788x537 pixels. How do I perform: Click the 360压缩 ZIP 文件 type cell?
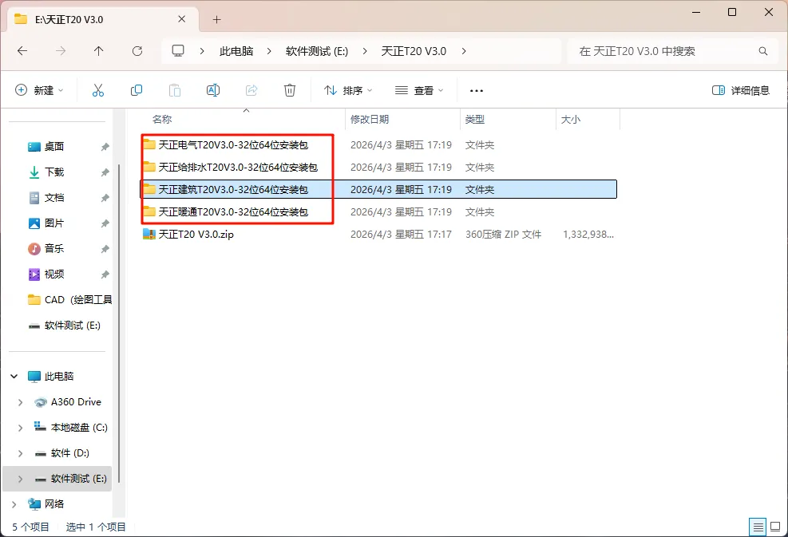click(503, 234)
